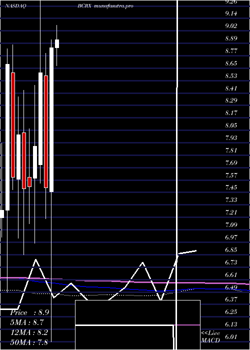250x350 pixels.
Task: Click the 5MA : 8.7 readout
Action: [27, 323]
